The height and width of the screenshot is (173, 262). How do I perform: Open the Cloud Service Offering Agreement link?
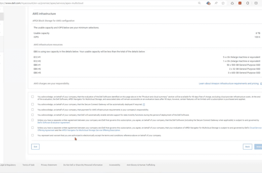pos(256,128)
